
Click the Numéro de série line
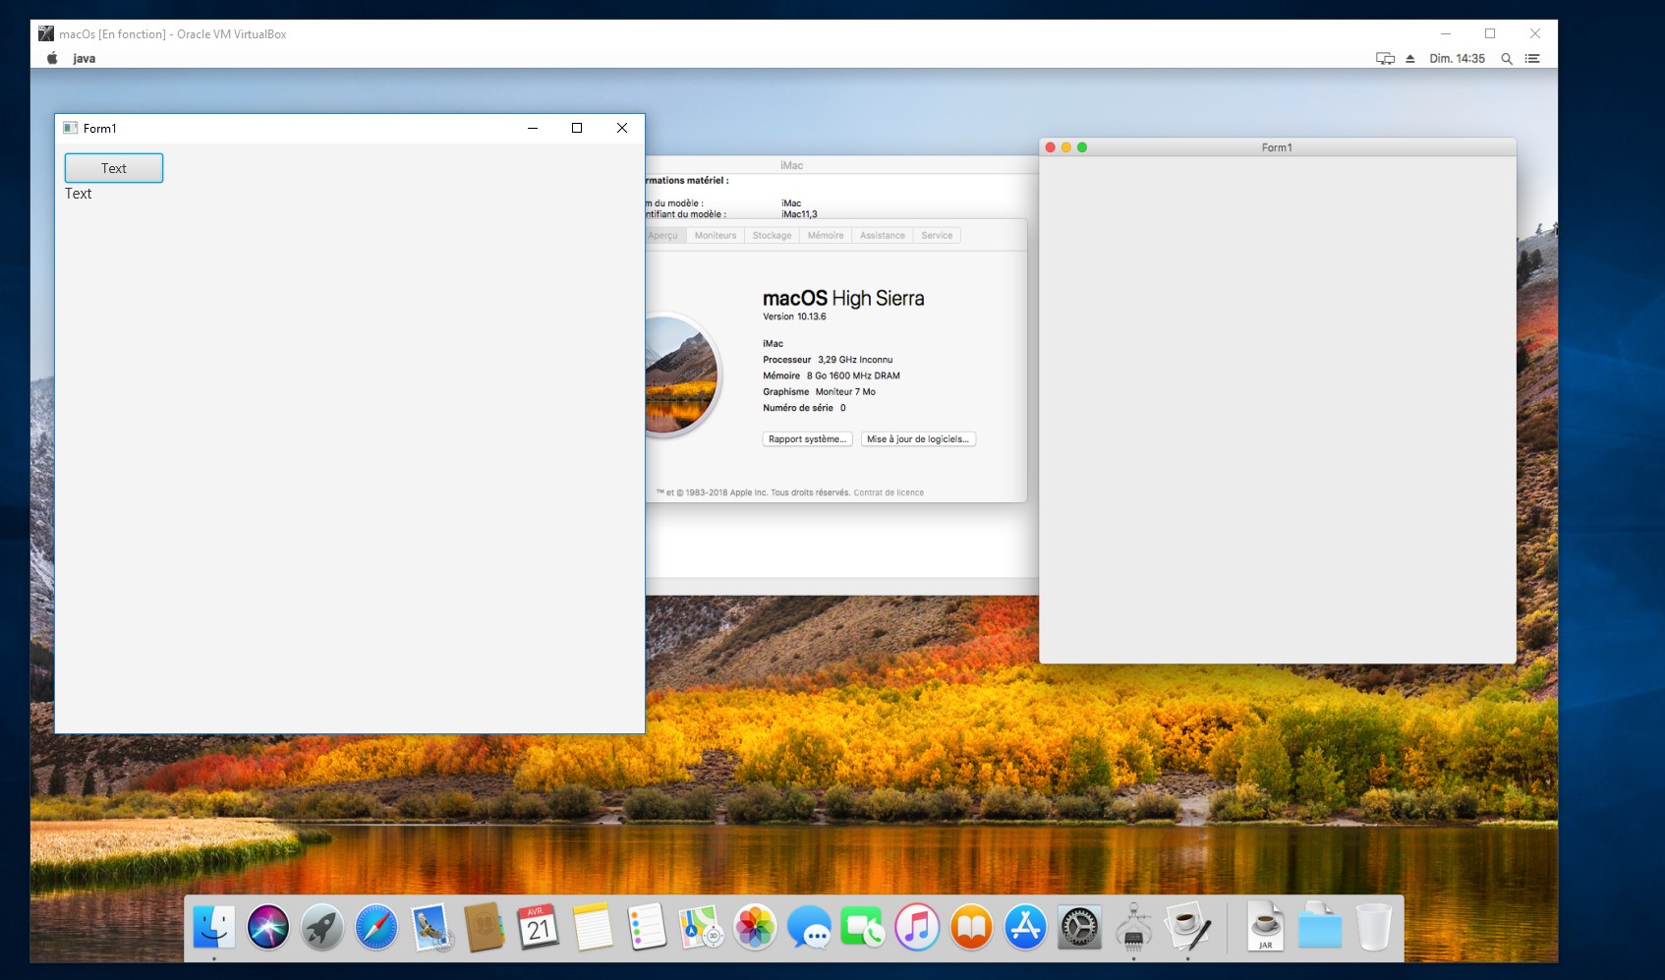tap(804, 408)
